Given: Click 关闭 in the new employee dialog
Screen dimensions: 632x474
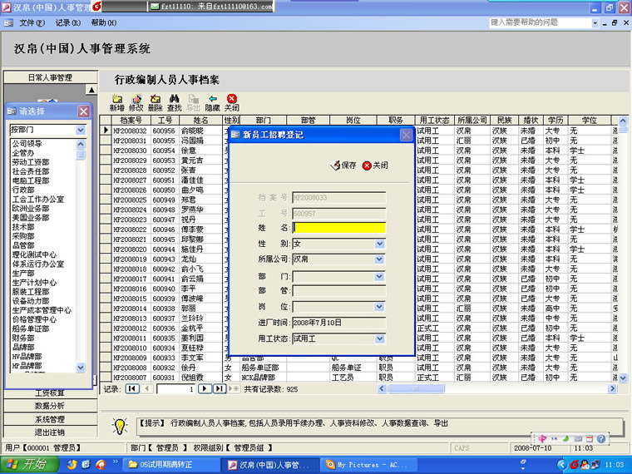Looking at the screenshot, I should [x=375, y=165].
